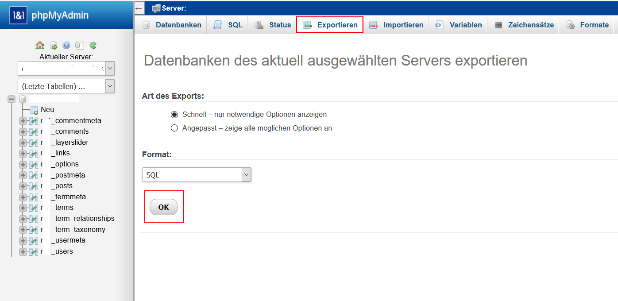Viewport: 618px width, 301px height.
Task: Open MySQL documentation page icon
Action: 79,45
